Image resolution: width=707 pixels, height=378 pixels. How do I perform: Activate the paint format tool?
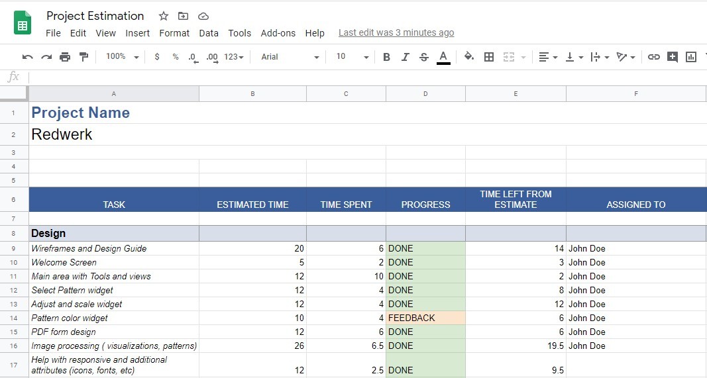83,57
